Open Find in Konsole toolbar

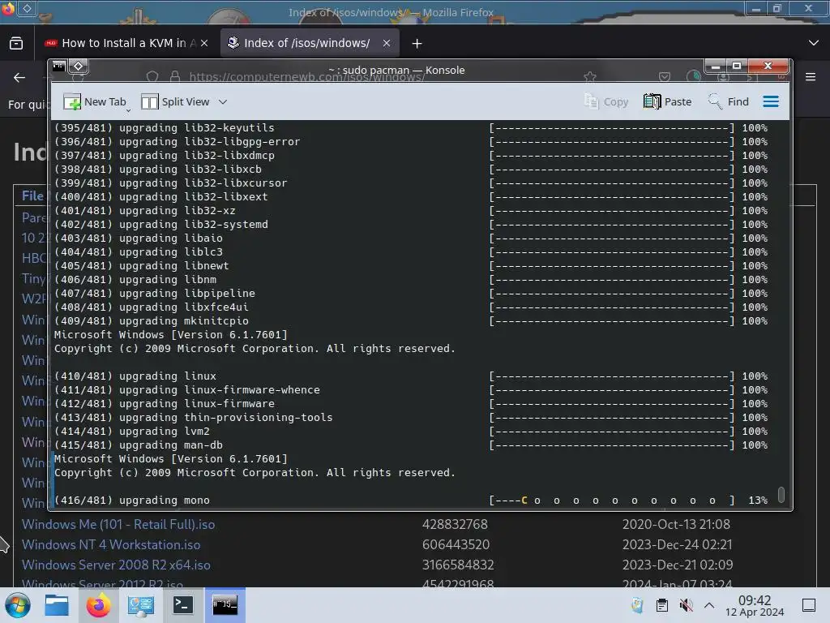tap(729, 101)
